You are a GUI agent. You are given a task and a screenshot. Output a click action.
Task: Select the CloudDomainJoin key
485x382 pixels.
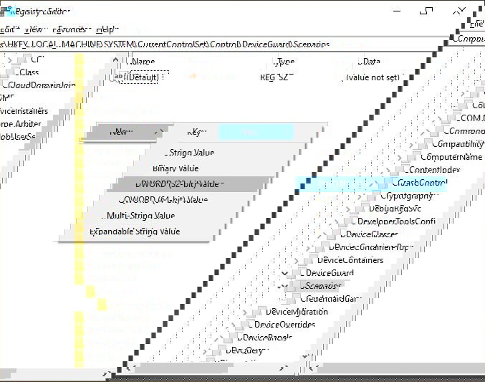click(39, 85)
